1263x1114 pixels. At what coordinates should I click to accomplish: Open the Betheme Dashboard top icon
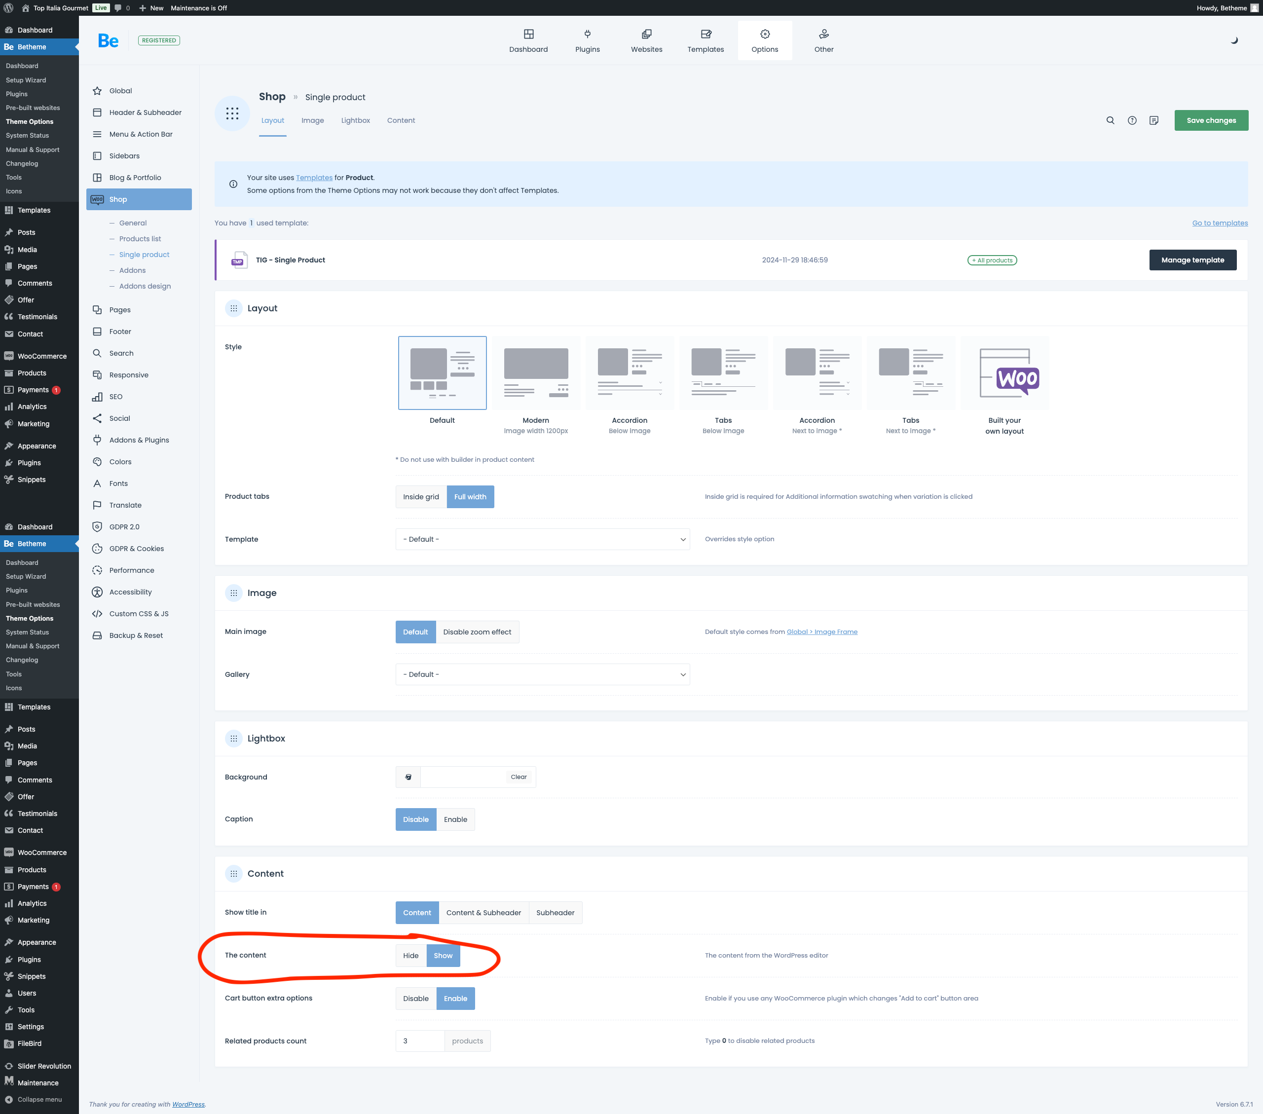(x=528, y=34)
